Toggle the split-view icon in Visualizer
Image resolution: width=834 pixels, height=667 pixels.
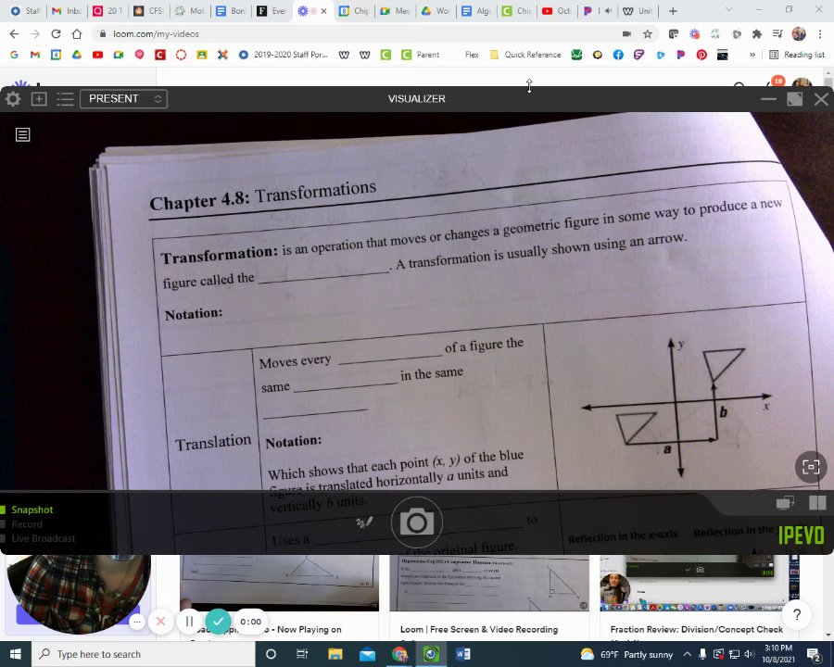click(817, 503)
